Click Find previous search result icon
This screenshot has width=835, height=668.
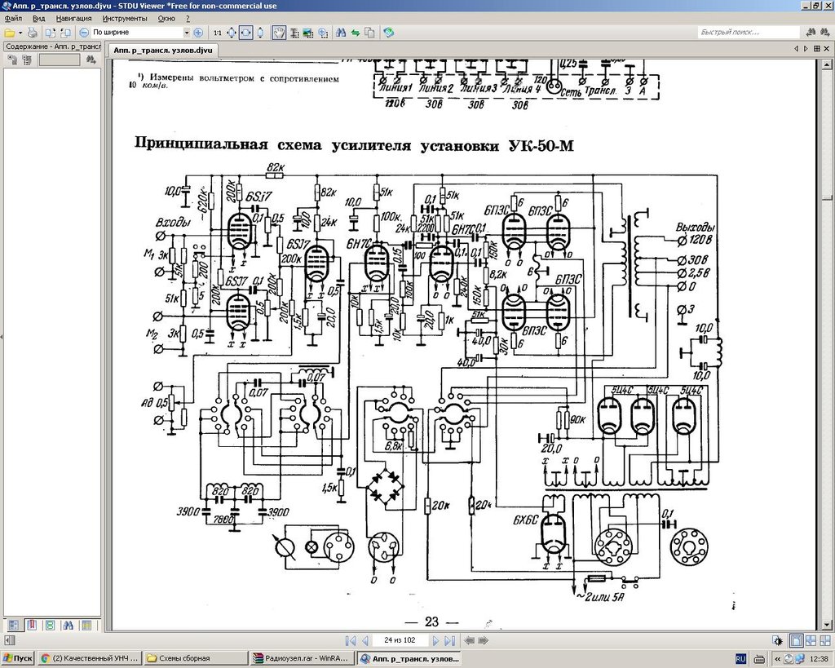tap(811, 33)
